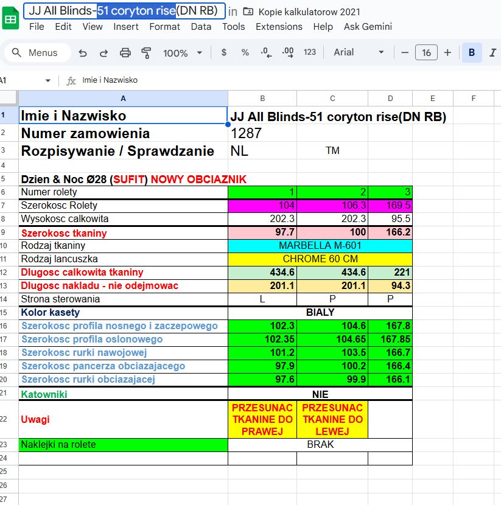Image resolution: width=501 pixels, height=505 pixels.
Task: Click the Print icon
Action: pyautogui.click(x=125, y=53)
